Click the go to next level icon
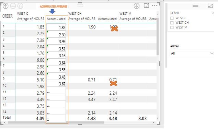 pyautogui.click(x=13, y=6)
